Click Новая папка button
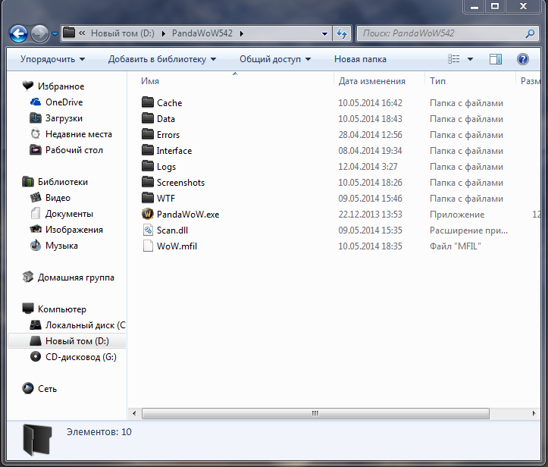 coord(360,59)
